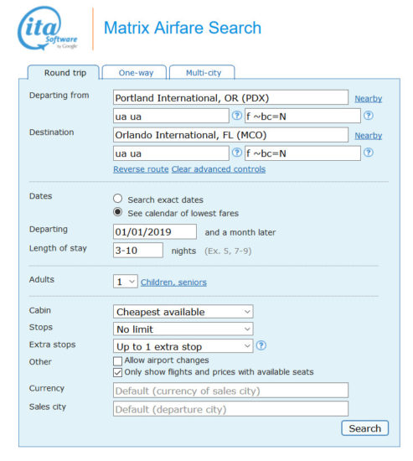
Task: Select Search exact dates radio button
Action: coord(117,199)
